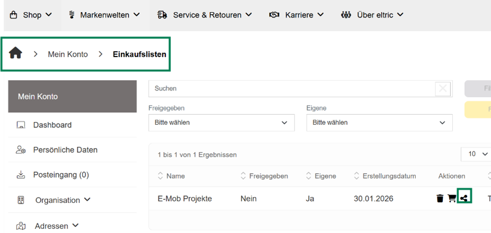Click the Shop bag icon
Screen dimensions: 491x233
click(13, 15)
